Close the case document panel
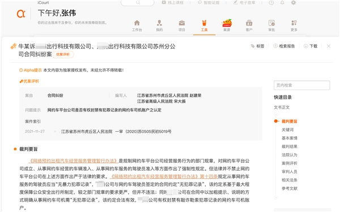 329,46
